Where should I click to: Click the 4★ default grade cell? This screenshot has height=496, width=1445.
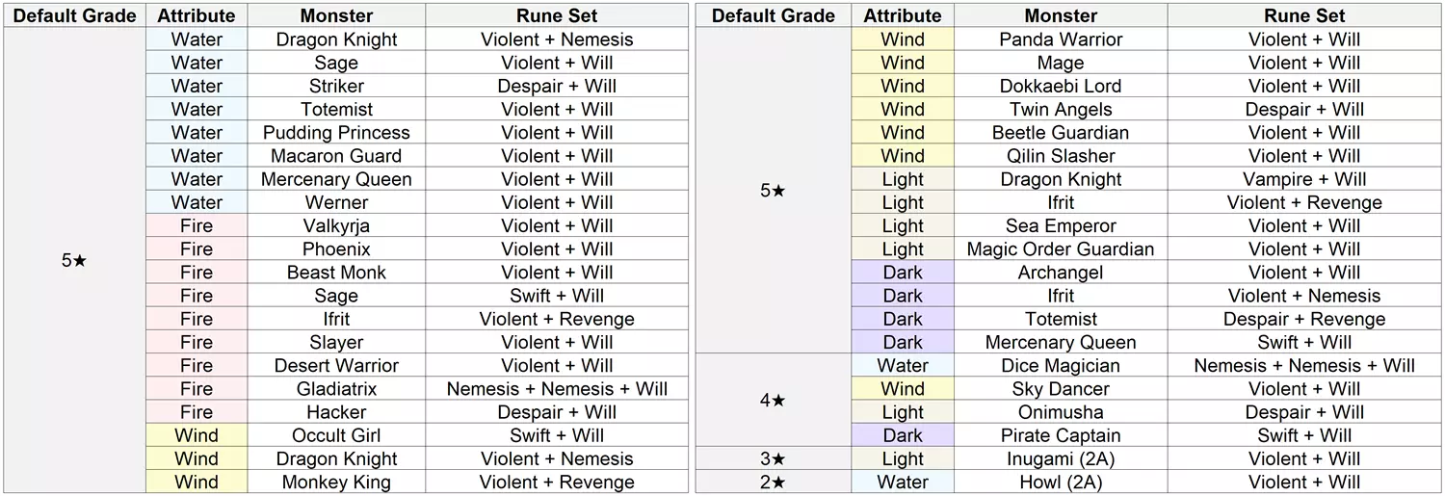(773, 401)
